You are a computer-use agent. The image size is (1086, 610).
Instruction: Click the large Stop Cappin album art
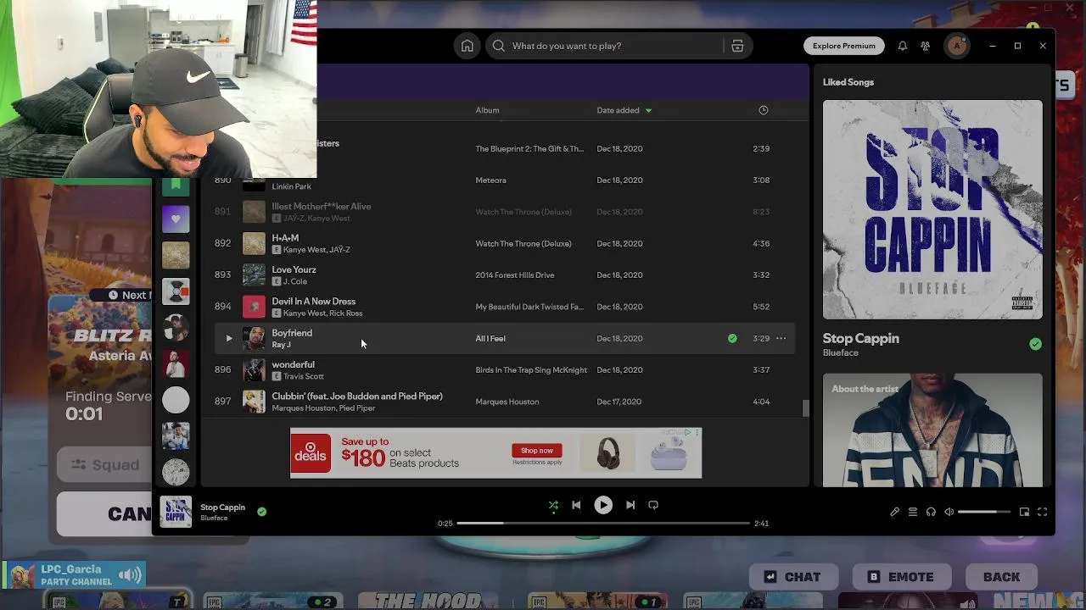932,210
